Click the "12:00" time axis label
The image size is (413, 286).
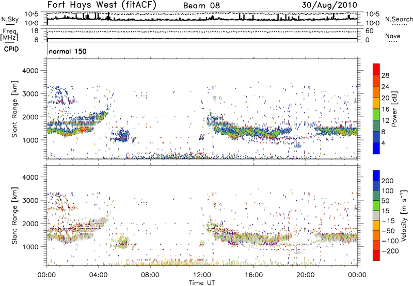[202, 275]
